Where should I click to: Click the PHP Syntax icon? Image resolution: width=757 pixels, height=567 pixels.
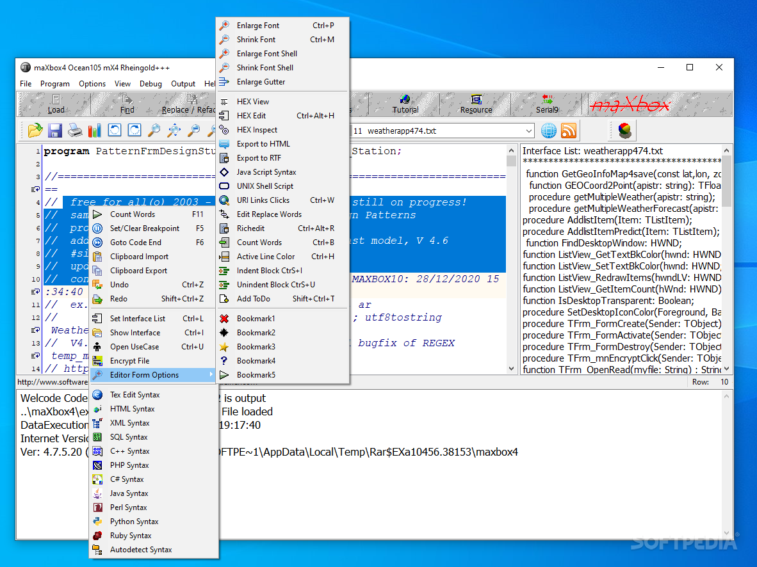97,465
